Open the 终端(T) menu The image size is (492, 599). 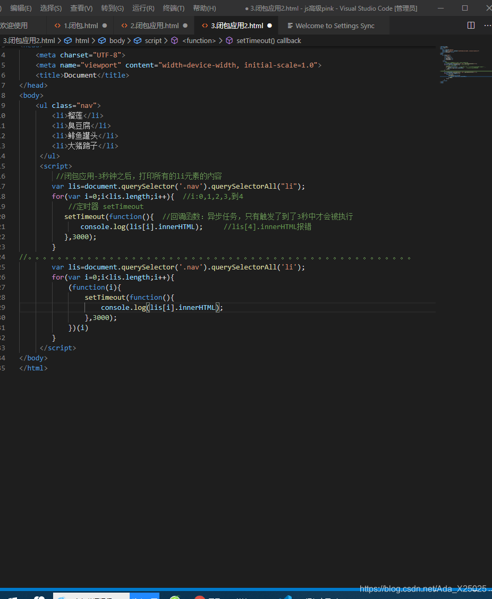tap(173, 8)
